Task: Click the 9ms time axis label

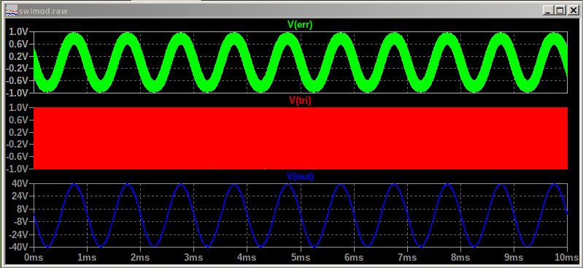Action: click(x=514, y=258)
